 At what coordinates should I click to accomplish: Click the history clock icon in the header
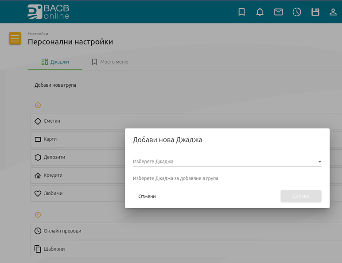[x=297, y=12]
